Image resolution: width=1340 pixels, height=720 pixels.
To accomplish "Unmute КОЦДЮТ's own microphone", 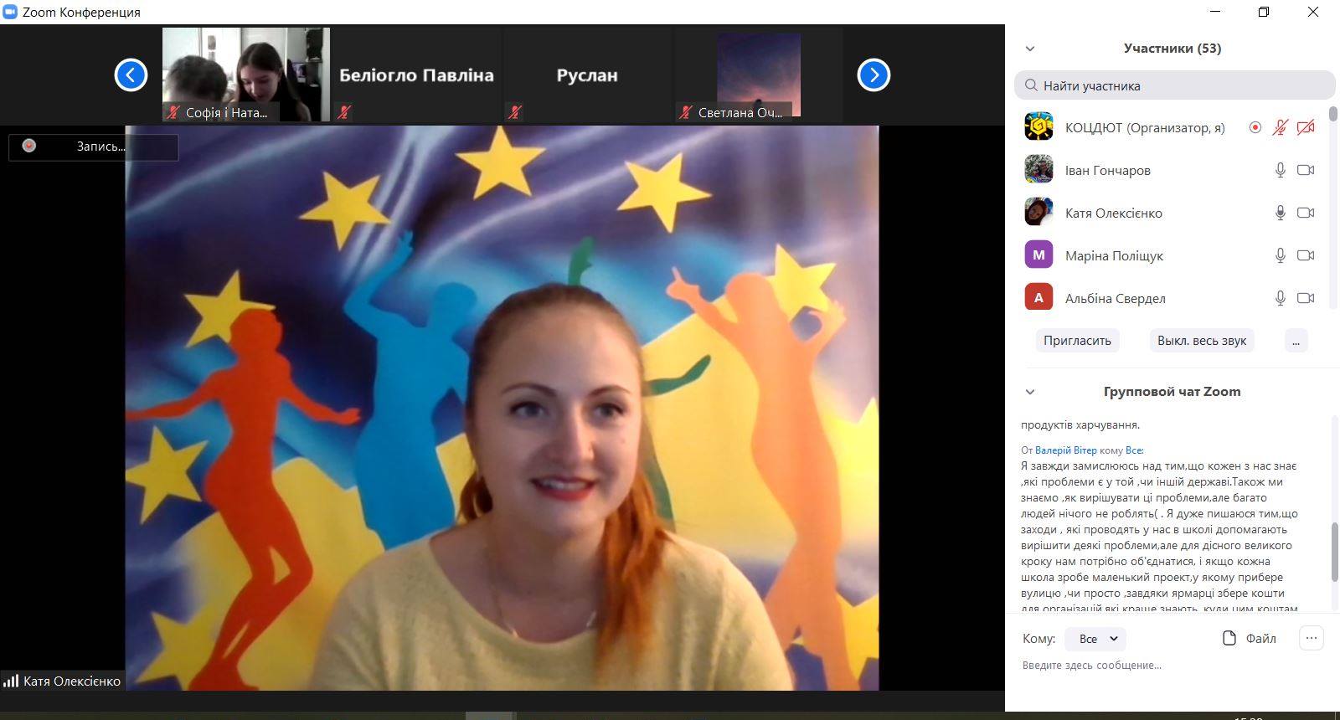I will (1280, 128).
